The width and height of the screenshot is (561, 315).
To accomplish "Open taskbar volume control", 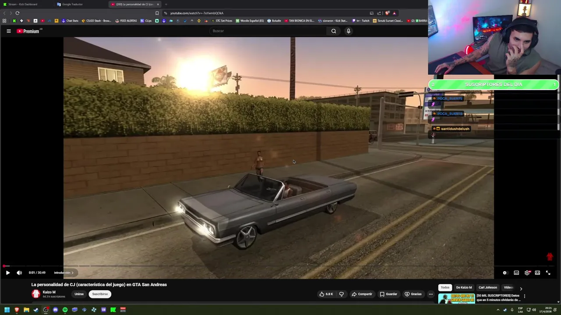I will [534, 310].
